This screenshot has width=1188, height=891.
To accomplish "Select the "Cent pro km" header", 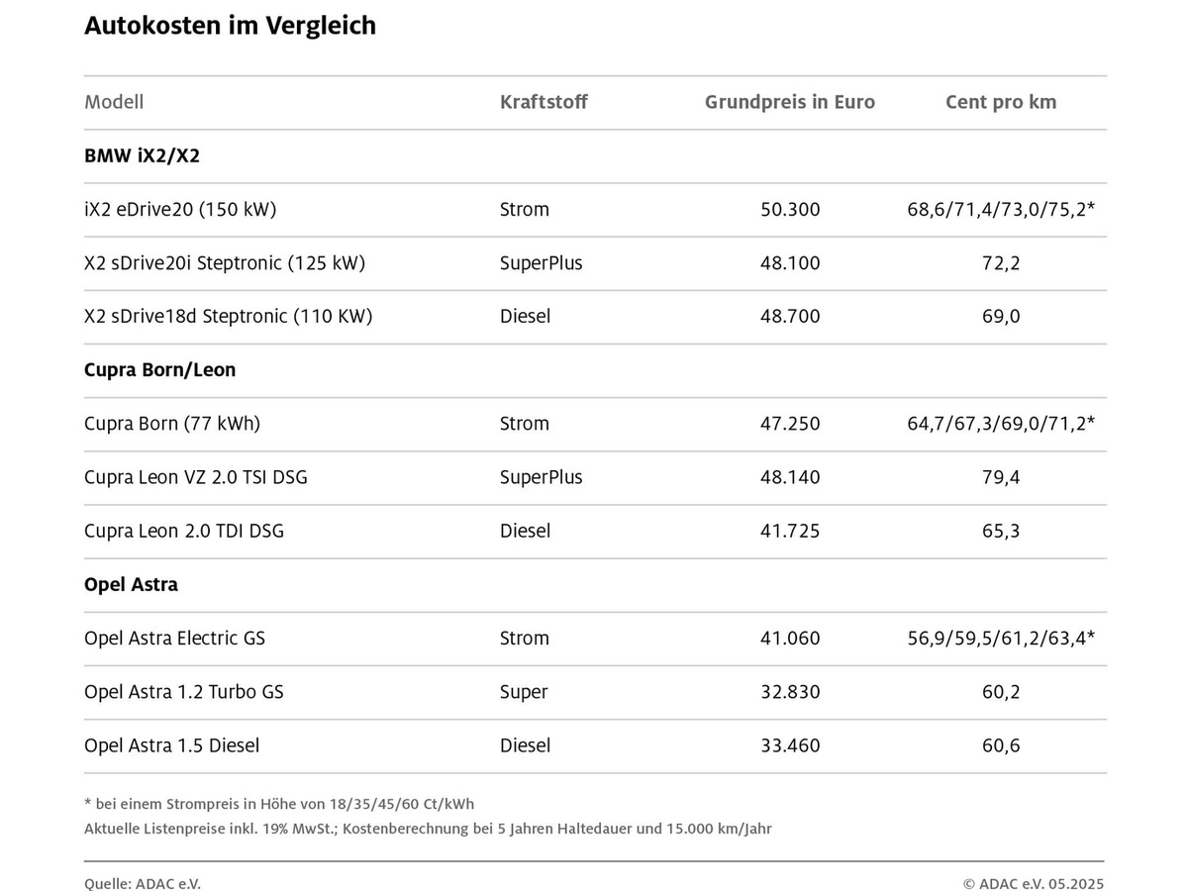I will click(1000, 102).
